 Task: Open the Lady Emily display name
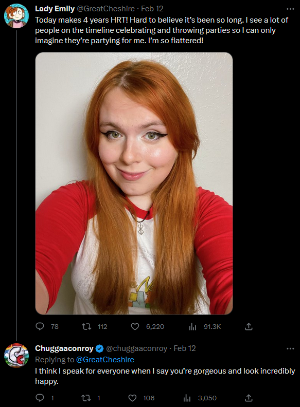[55, 9]
